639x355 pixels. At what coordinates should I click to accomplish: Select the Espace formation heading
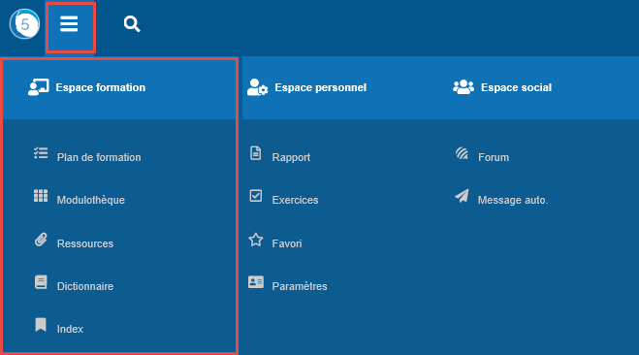coord(101,87)
